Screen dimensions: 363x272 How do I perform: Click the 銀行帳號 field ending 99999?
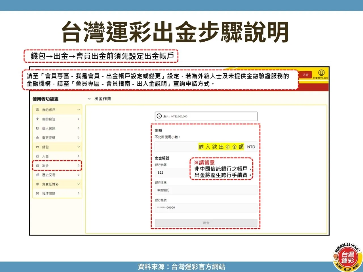click(x=206, y=208)
